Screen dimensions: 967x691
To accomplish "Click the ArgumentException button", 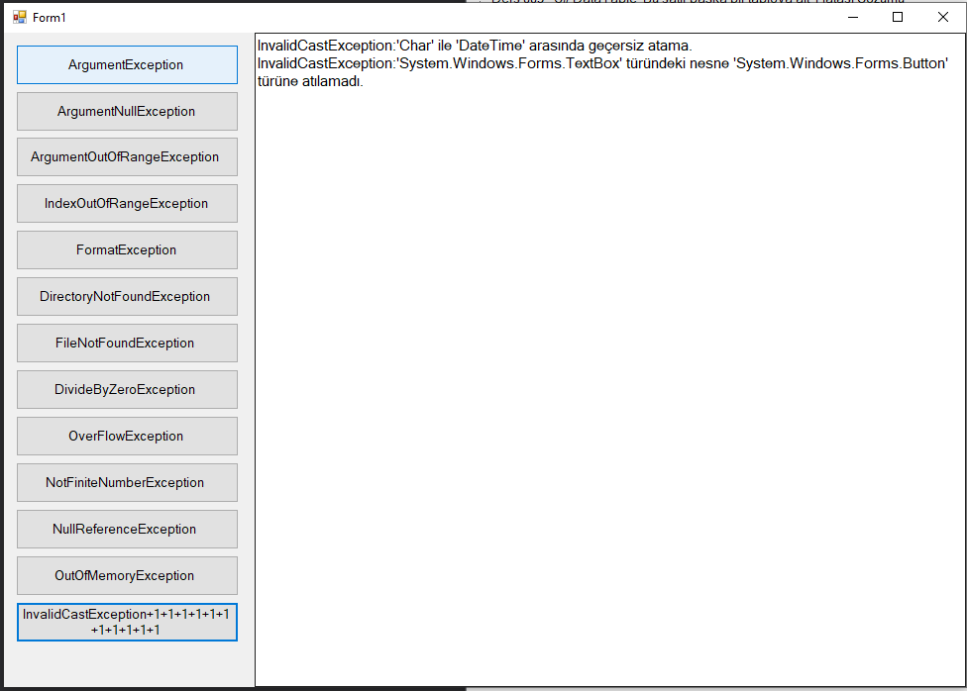I will coord(127,64).
